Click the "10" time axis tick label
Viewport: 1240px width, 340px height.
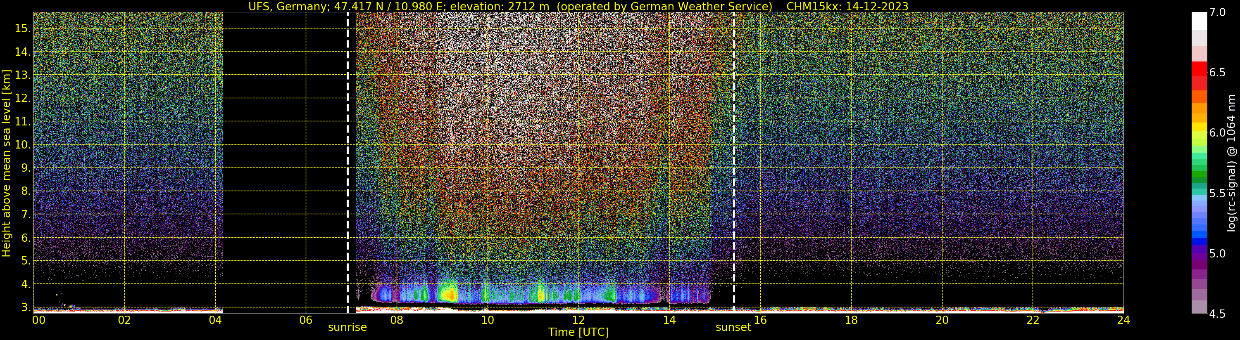(488, 320)
